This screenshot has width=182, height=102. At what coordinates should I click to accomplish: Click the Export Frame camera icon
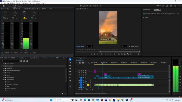point(125,54)
